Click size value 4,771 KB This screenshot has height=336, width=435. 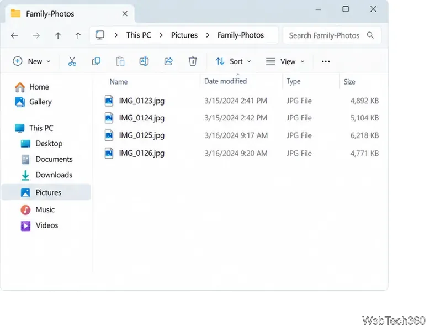pyautogui.click(x=364, y=153)
